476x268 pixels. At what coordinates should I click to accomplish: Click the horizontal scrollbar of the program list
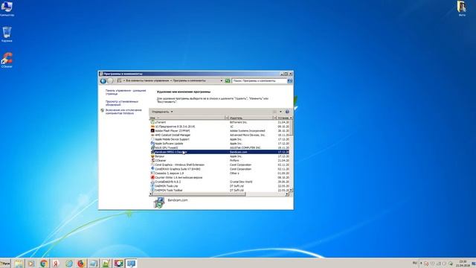tap(199, 194)
